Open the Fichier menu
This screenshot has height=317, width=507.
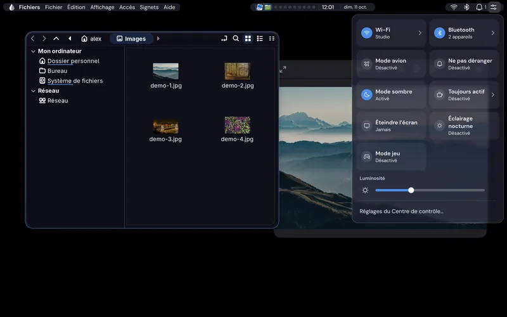pyautogui.click(x=53, y=7)
